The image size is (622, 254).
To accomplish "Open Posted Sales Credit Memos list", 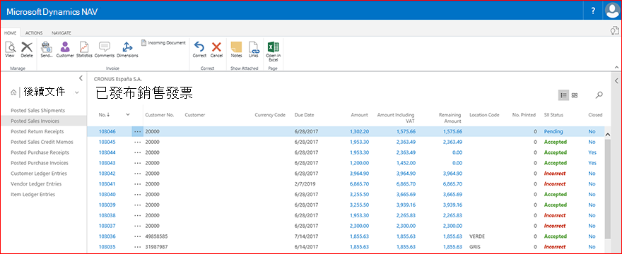I will [x=42, y=142].
